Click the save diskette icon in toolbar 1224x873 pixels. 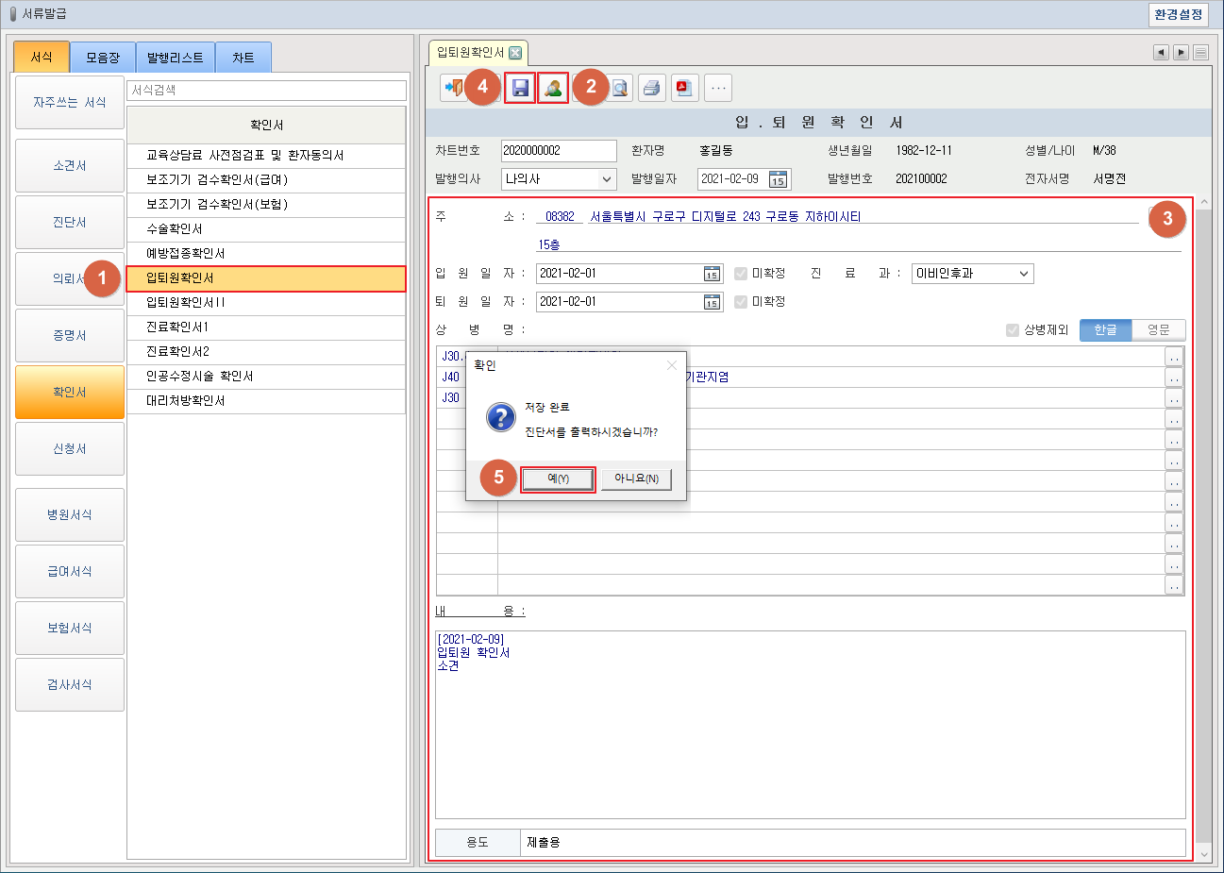tap(520, 88)
